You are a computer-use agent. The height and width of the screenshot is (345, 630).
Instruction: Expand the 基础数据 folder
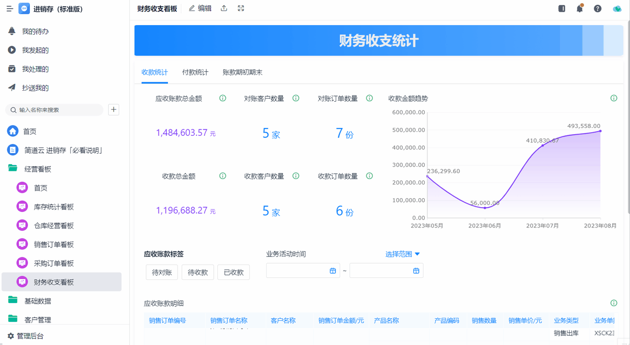pos(38,301)
